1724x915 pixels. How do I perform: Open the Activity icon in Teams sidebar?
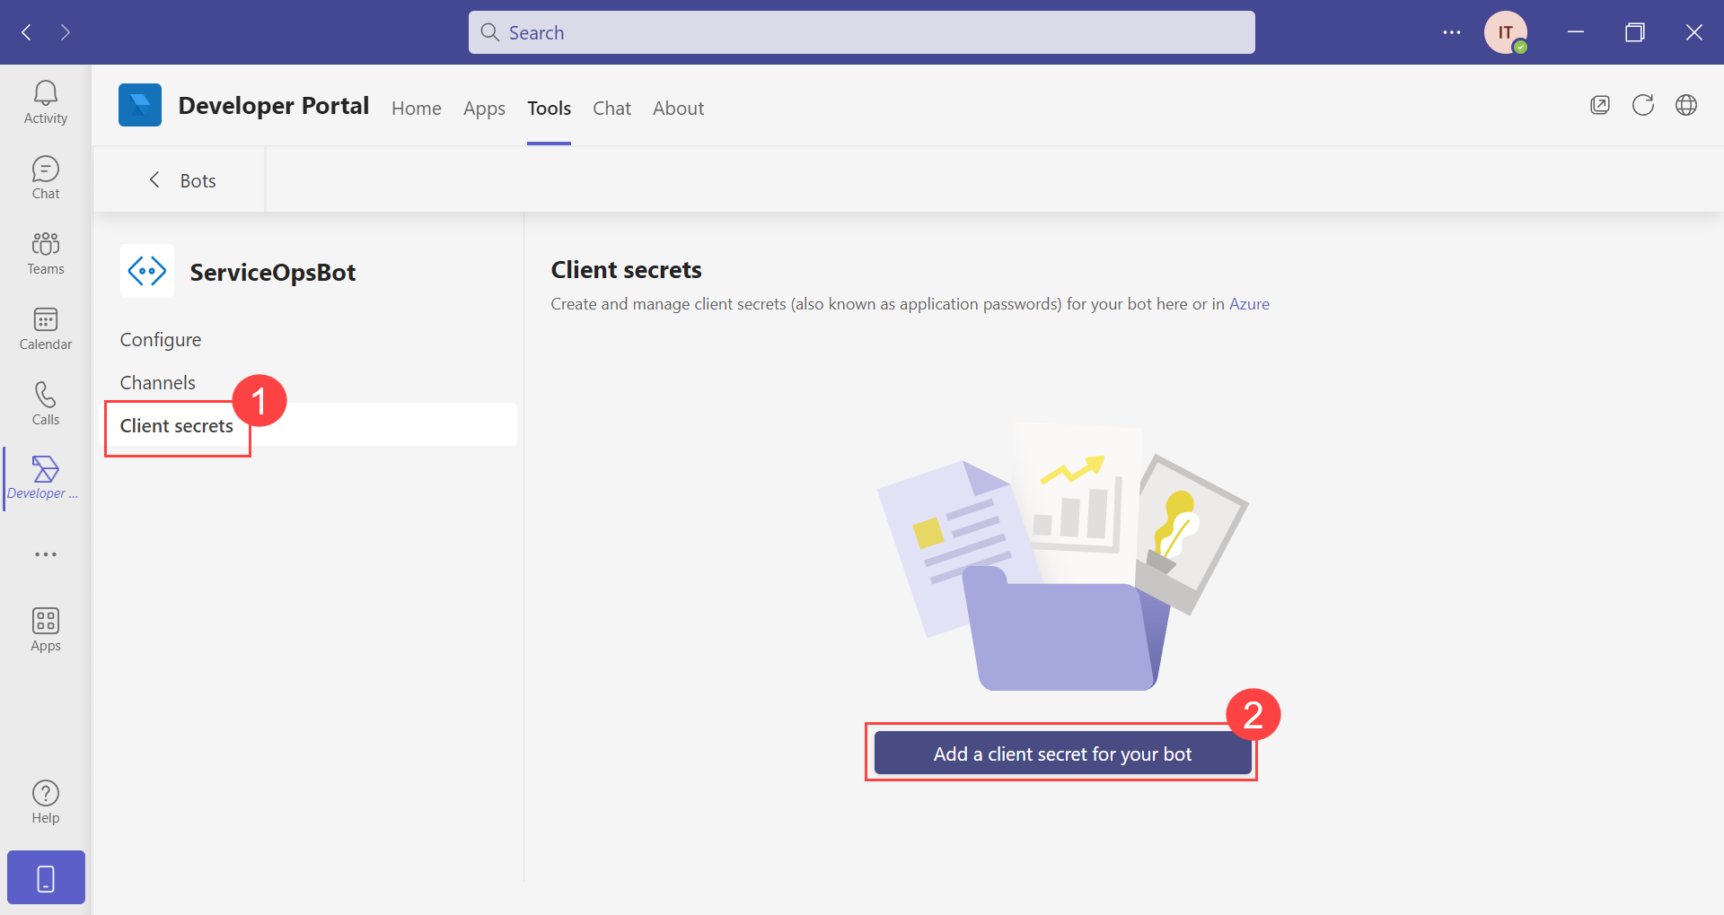pyautogui.click(x=45, y=100)
